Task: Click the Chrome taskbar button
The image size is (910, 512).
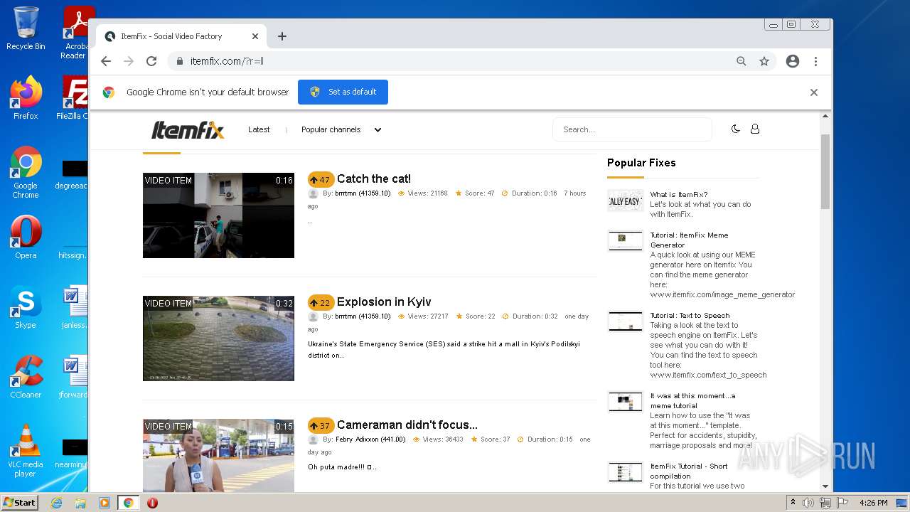Action: [128, 503]
